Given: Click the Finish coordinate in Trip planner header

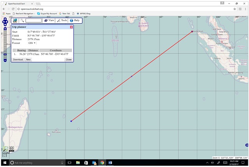Looking at the screenshot, I should [x=41, y=36].
